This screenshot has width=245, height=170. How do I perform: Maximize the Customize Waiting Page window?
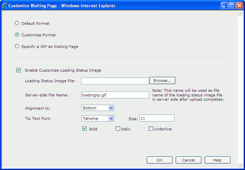coord(232,6)
